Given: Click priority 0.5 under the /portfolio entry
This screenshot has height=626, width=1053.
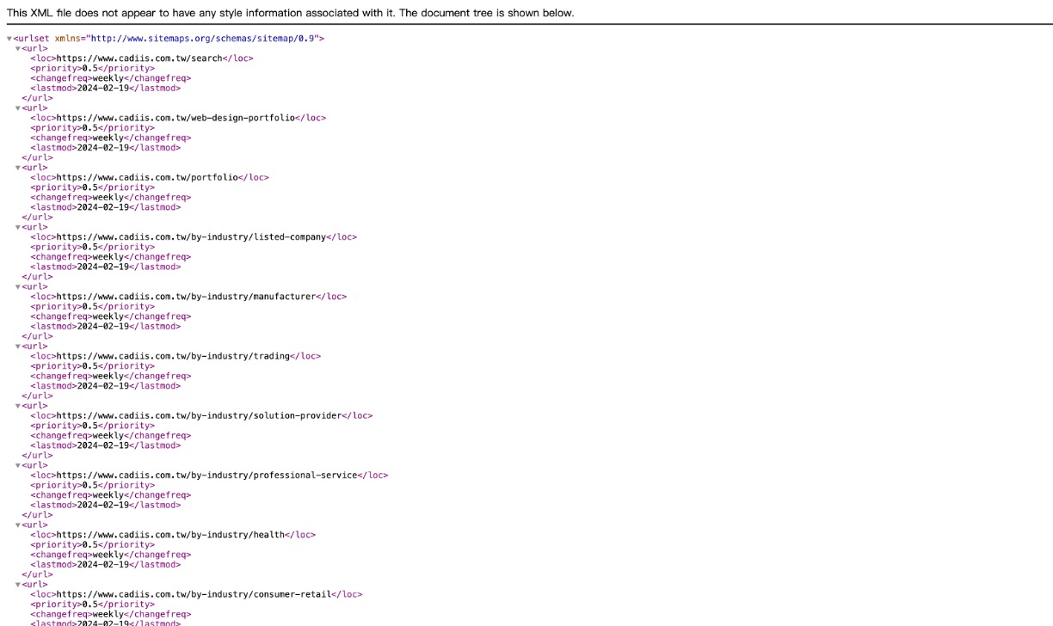Looking at the screenshot, I should (90, 187).
